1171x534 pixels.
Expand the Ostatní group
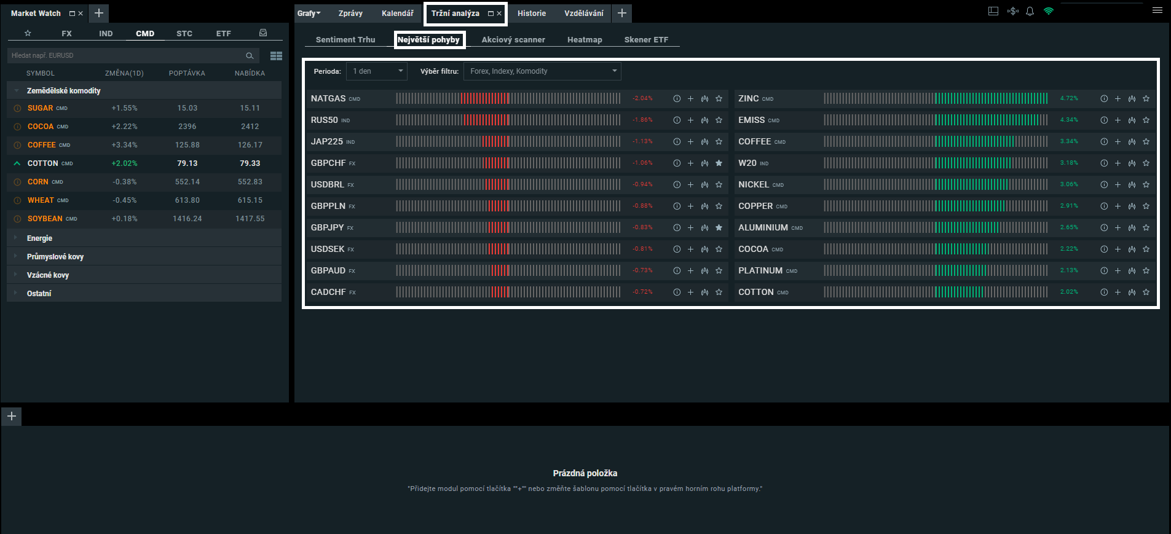coord(144,293)
